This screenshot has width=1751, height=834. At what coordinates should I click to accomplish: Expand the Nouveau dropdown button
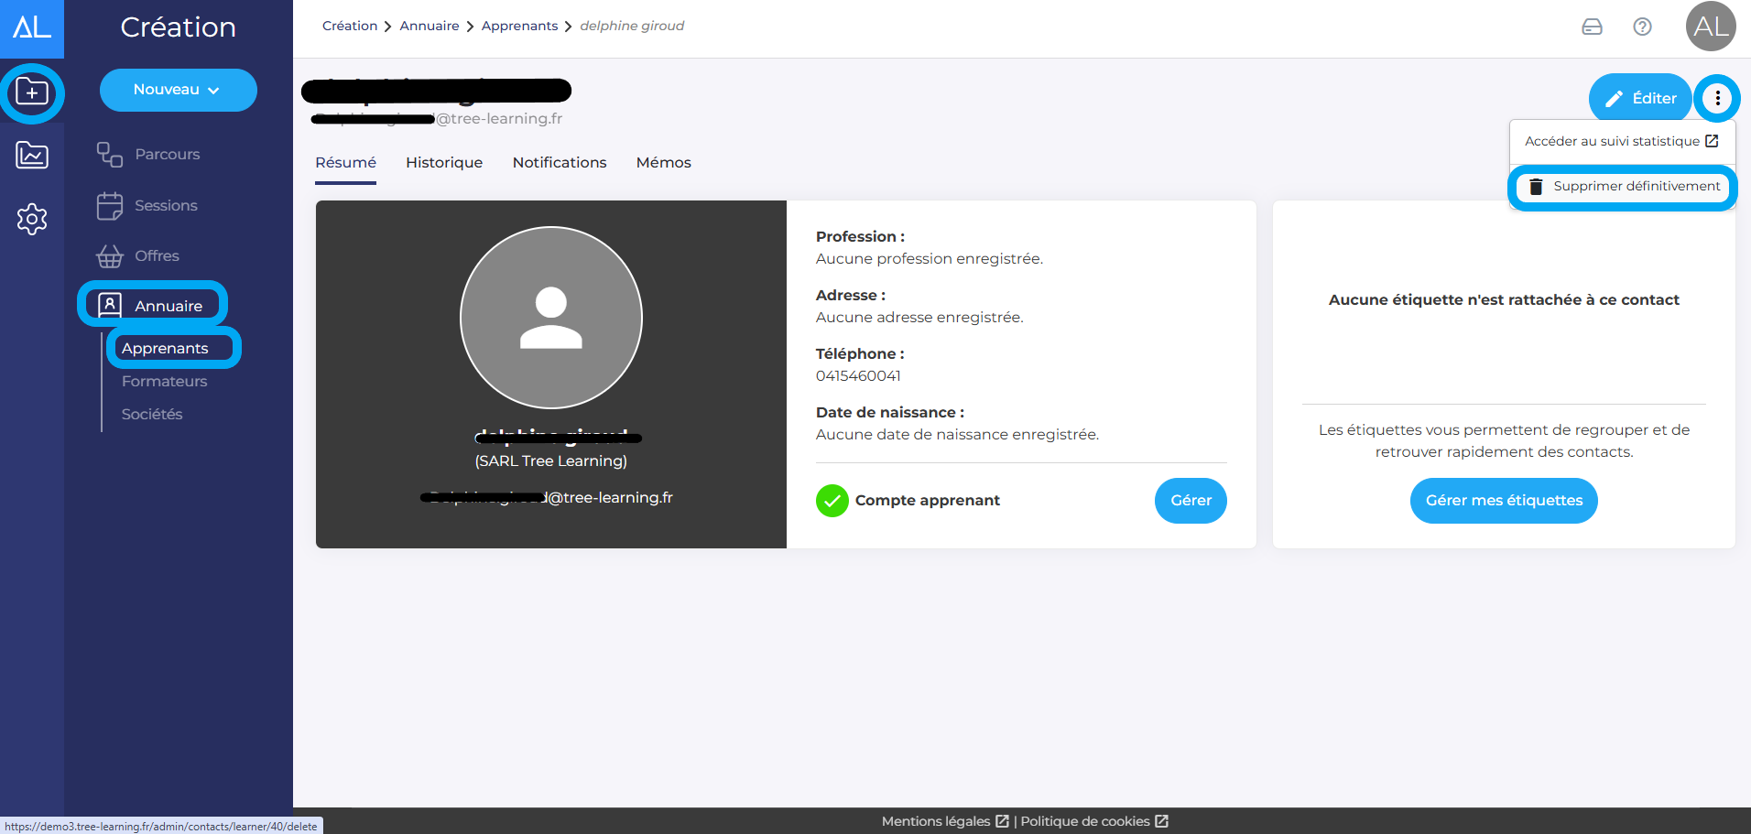coord(178,90)
